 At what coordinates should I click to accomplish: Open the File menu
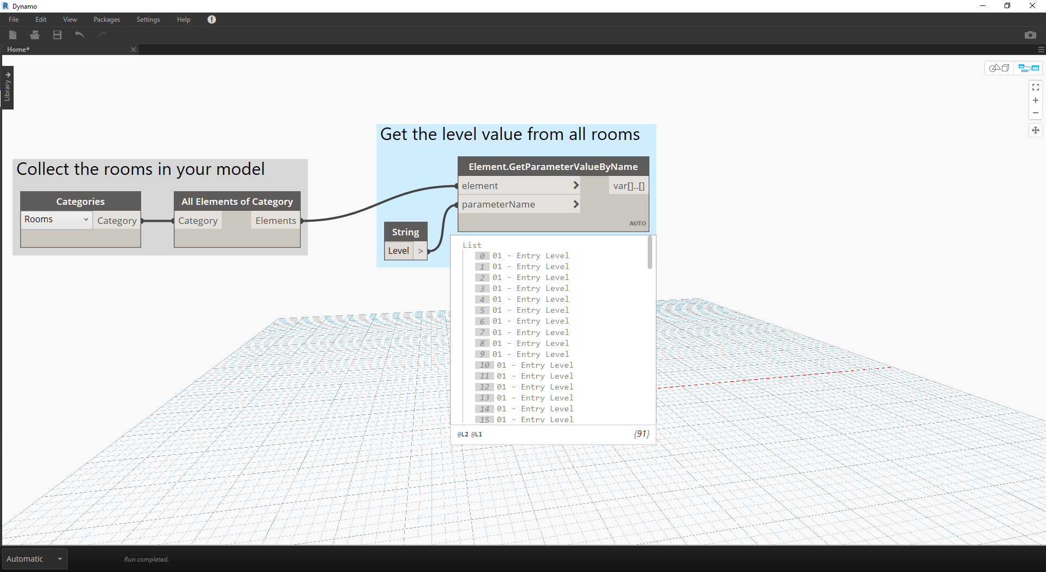[x=14, y=20]
